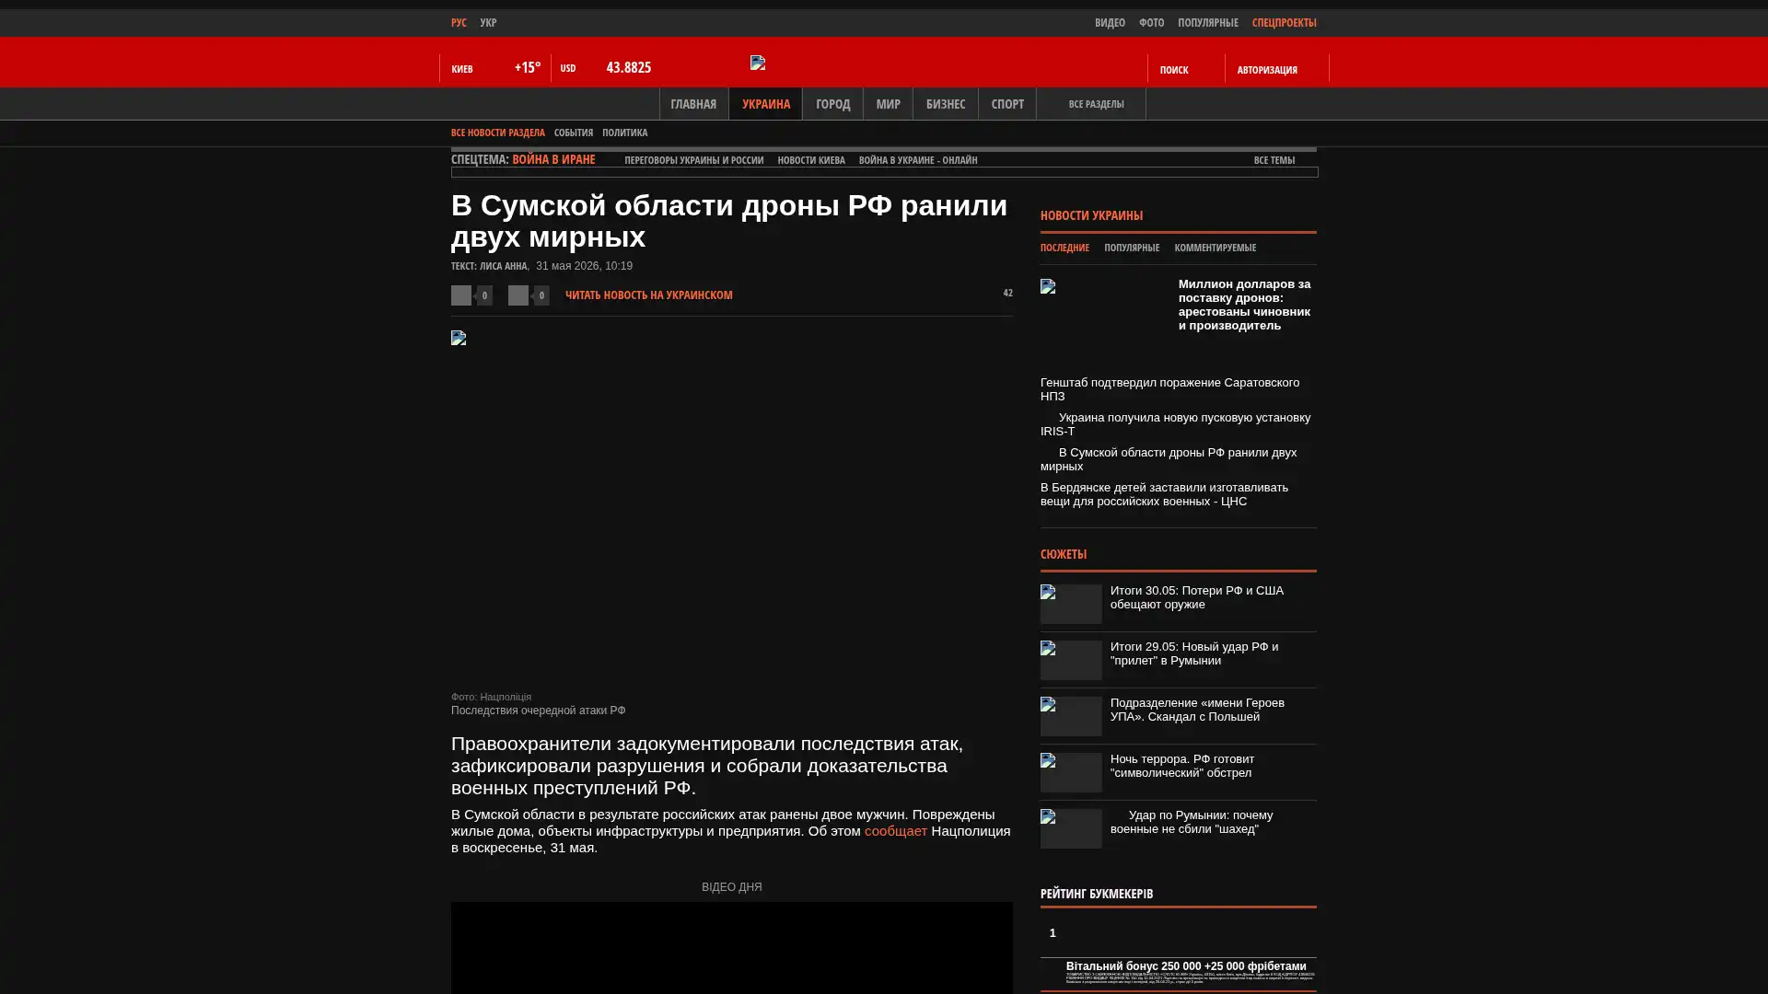Screen dimensions: 1768x994
Task: Open РЕЙТИНГ БУКМЕКЕРІВ heading
Action: coord(1096,894)
